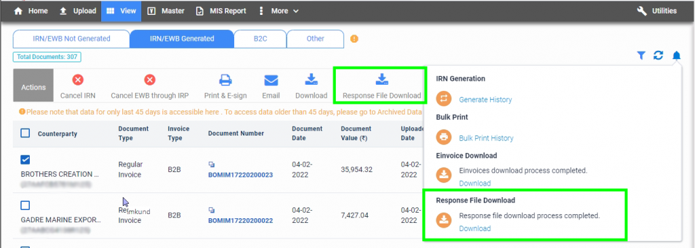Viewport: 695px width, 248px height.
Task: Click copy icon above BOMIM17220200022
Action: click(212, 210)
